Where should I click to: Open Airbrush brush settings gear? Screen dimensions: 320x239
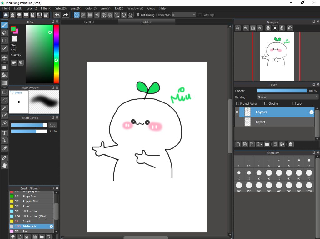click(51, 226)
